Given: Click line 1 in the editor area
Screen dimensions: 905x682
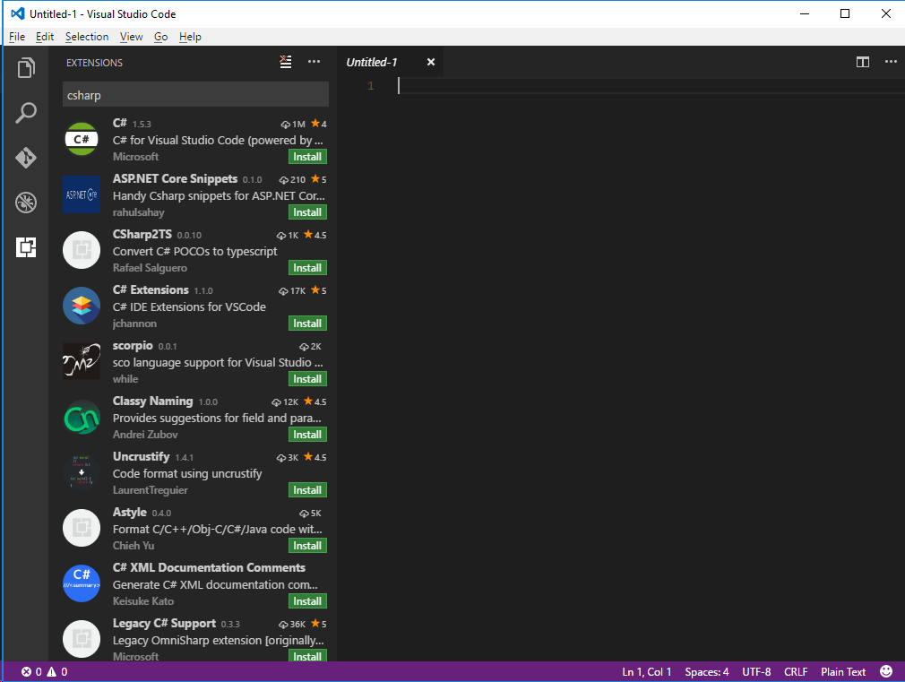Looking at the screenshot, I should click(651, 86).
